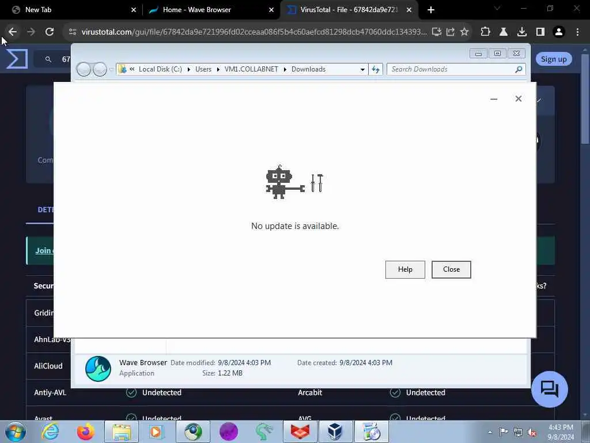Click Undetected result next to Antiy-AVL
This screenshot has height=443, width=590.
click(162, 392)
